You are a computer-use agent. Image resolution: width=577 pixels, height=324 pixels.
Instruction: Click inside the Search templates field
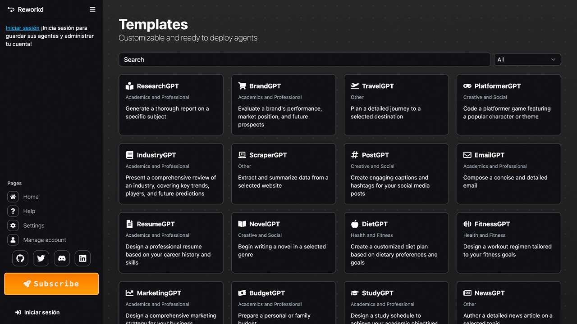pyautogui.click(x=304, y=59)
